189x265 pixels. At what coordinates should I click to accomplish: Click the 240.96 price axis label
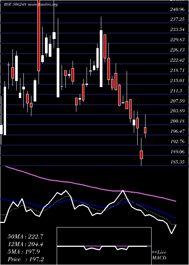(x=177, y=9)
